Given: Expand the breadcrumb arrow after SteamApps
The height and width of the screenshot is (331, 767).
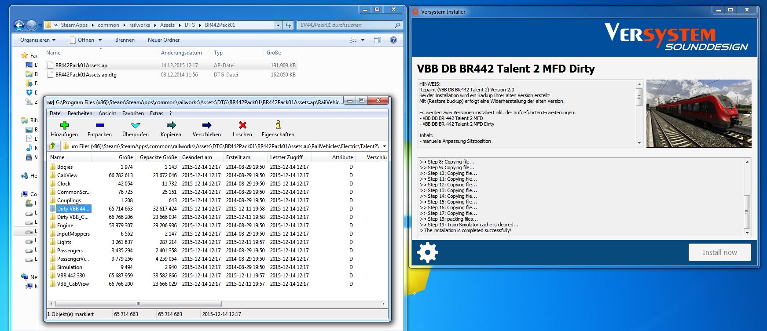Looking at the screenshot, I should [92, 25].
